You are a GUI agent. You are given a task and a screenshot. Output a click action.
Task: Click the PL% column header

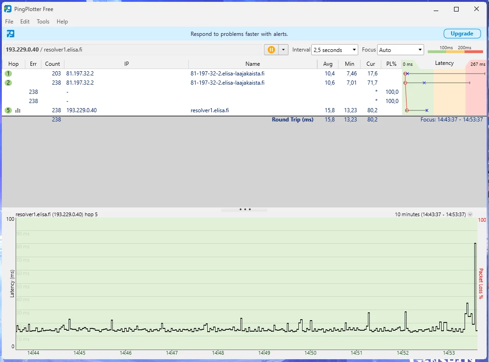(391, 64)
